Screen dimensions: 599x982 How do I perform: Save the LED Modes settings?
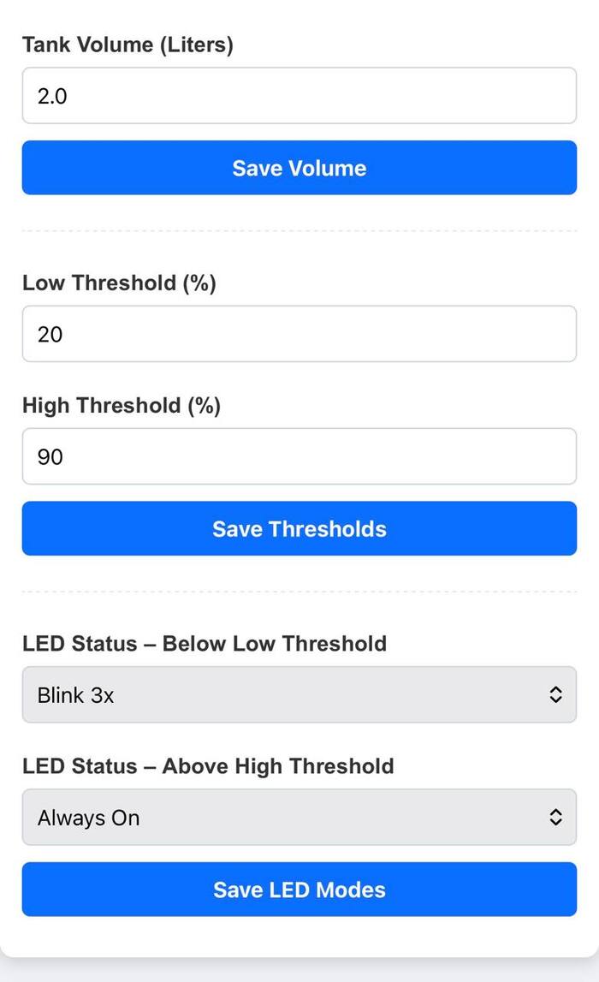pos(299,890)
